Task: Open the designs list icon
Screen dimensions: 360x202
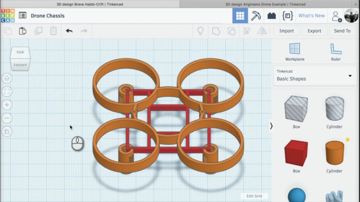Action: point(23,15)
